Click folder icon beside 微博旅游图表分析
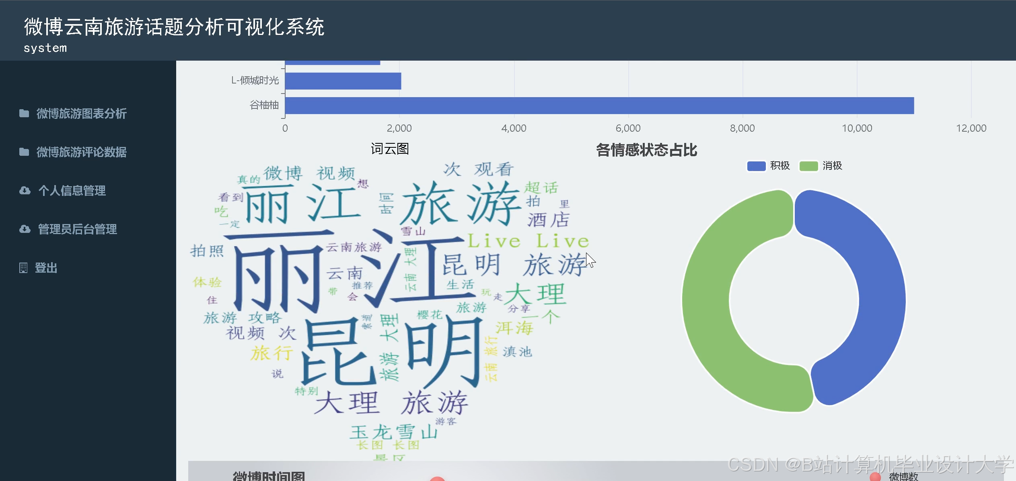 [x=24, y=114]
